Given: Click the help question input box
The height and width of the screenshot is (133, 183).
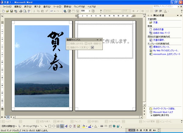Looking at the screenshot, I should 158,6.
